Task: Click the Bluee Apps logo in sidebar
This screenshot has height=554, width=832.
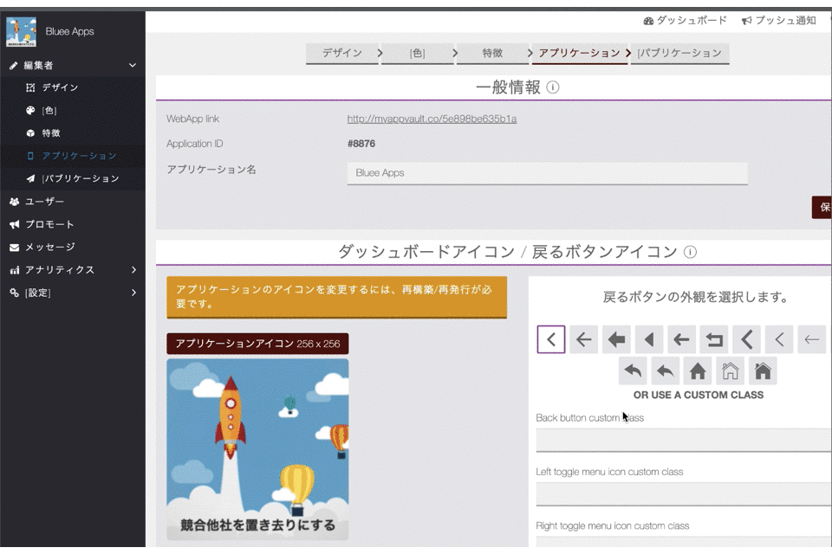Action: [21, 31]
